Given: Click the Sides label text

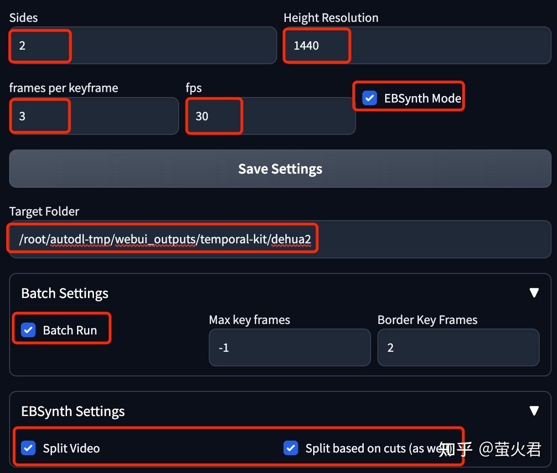Looking at the screenshot, I should (23, 17).
